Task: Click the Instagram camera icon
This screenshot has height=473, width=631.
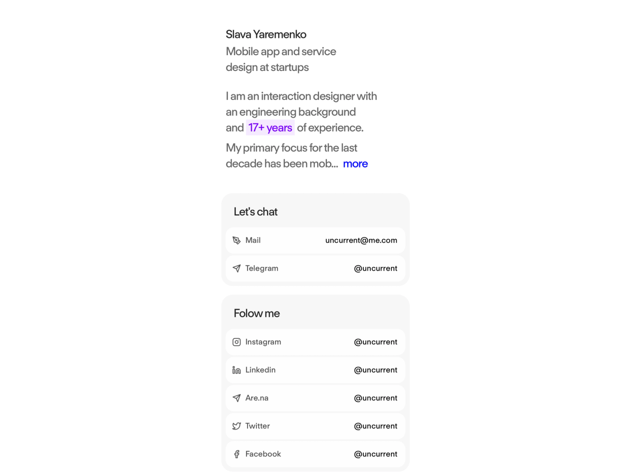Action: point(237,342)
